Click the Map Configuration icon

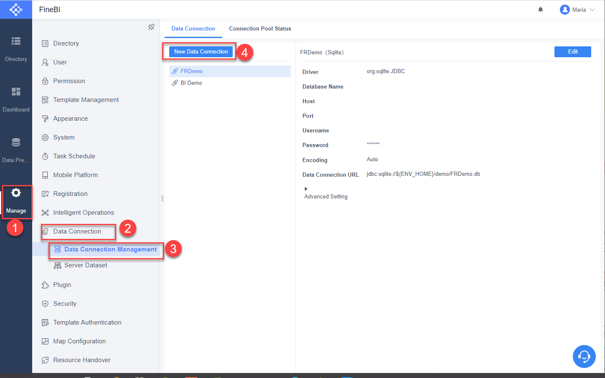coord(45,341)
